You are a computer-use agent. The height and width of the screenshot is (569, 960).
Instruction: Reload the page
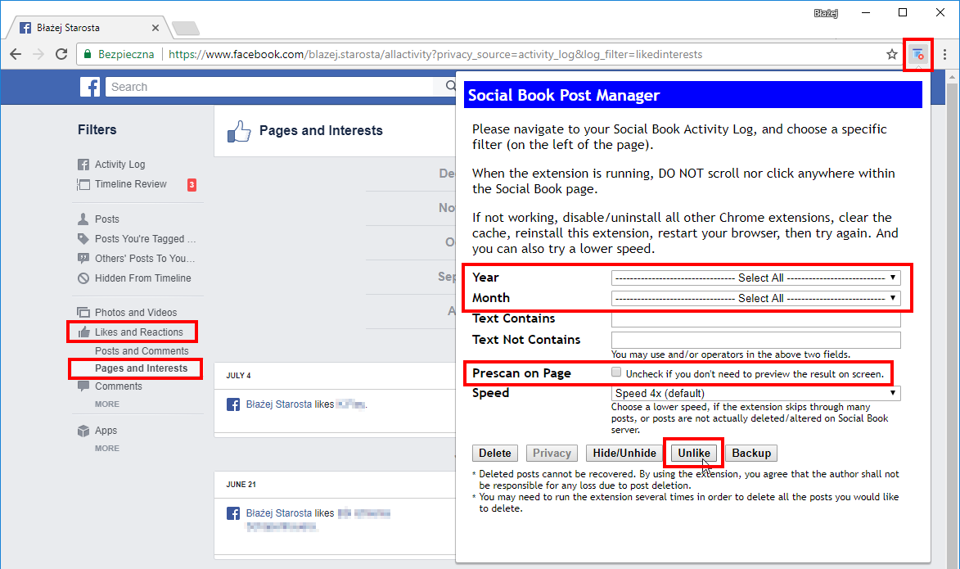coord(61,54)
